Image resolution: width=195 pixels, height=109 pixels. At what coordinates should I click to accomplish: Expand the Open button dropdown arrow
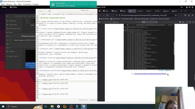click(45, 11)
